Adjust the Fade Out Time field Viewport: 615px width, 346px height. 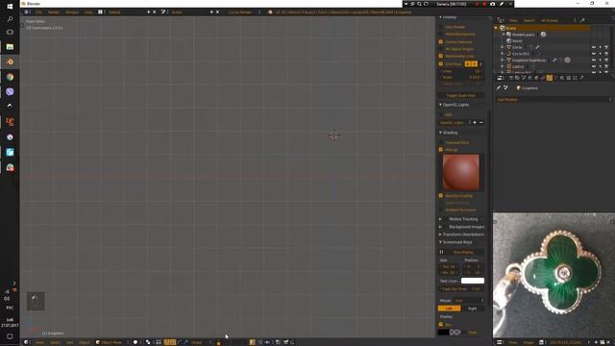tap(461, 288)
